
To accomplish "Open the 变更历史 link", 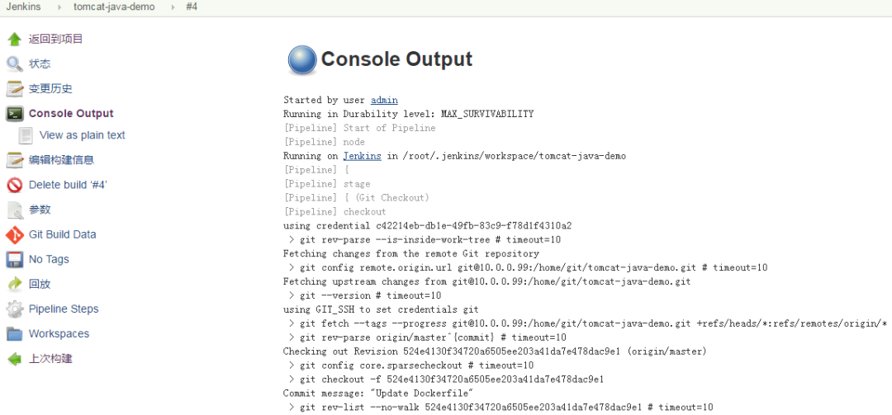I will [x=50, y=88].
